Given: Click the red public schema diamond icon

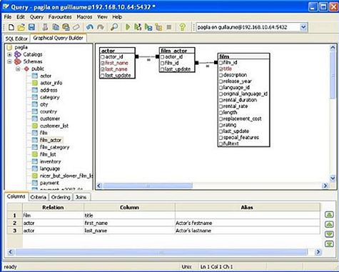Looking at the screenshot, I should pyautogui.click(x=26, y=69).
